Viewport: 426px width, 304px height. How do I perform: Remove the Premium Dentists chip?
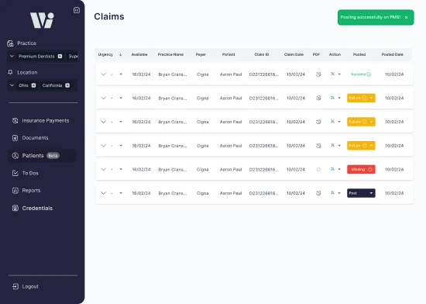pyautogui.click(x=60, y=57)
